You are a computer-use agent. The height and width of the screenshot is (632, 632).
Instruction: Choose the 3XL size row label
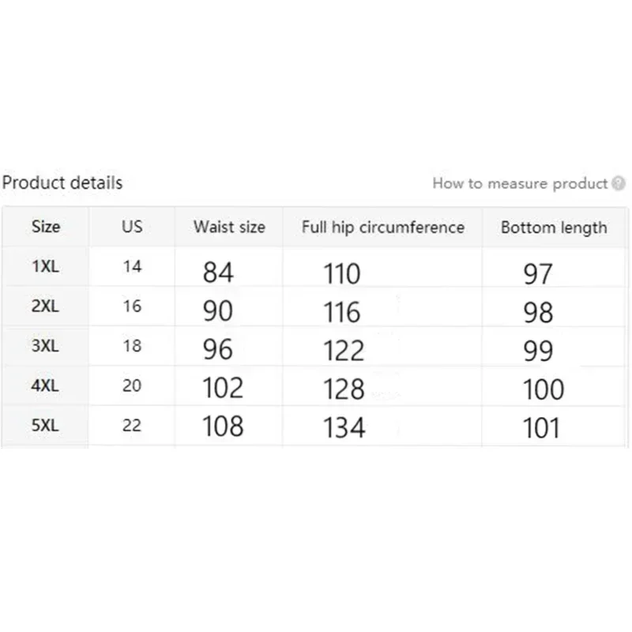(45, 346)
